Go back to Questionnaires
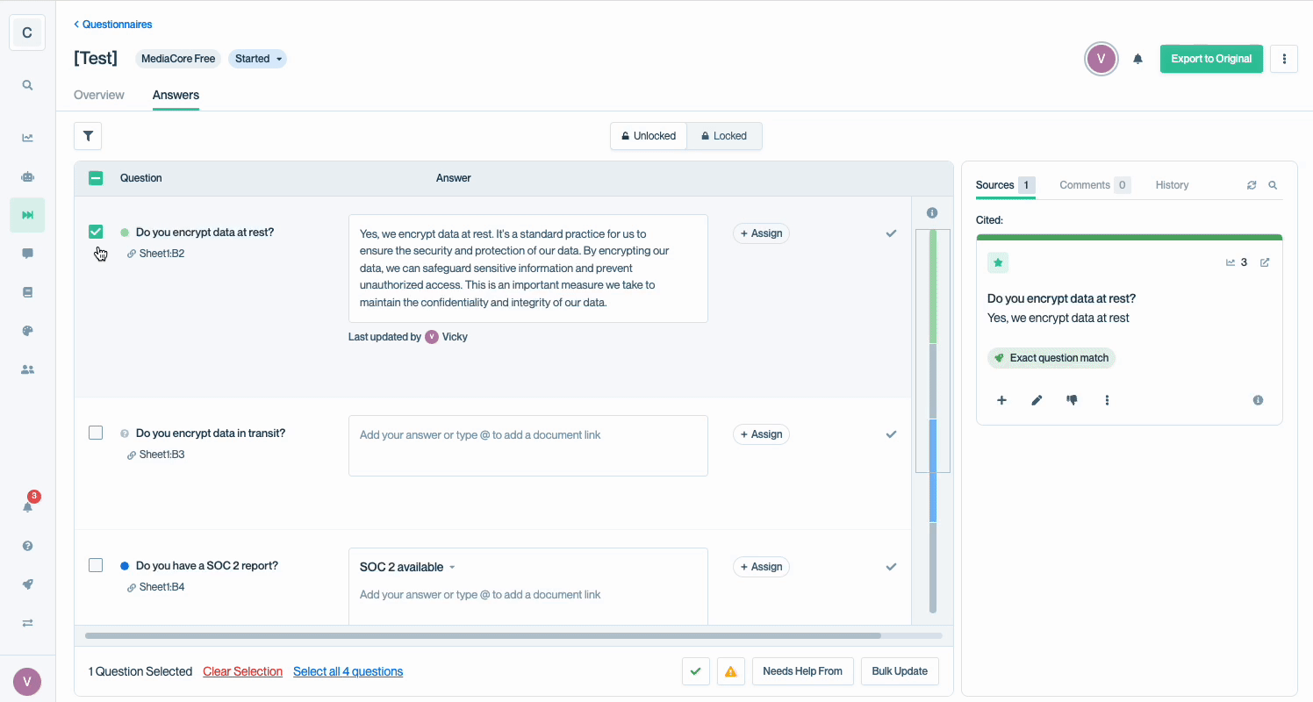Viewport: 1313px width, 702px height. tap(112, 25)
